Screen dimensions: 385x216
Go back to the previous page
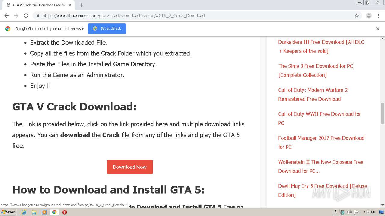tap(7, 16)
